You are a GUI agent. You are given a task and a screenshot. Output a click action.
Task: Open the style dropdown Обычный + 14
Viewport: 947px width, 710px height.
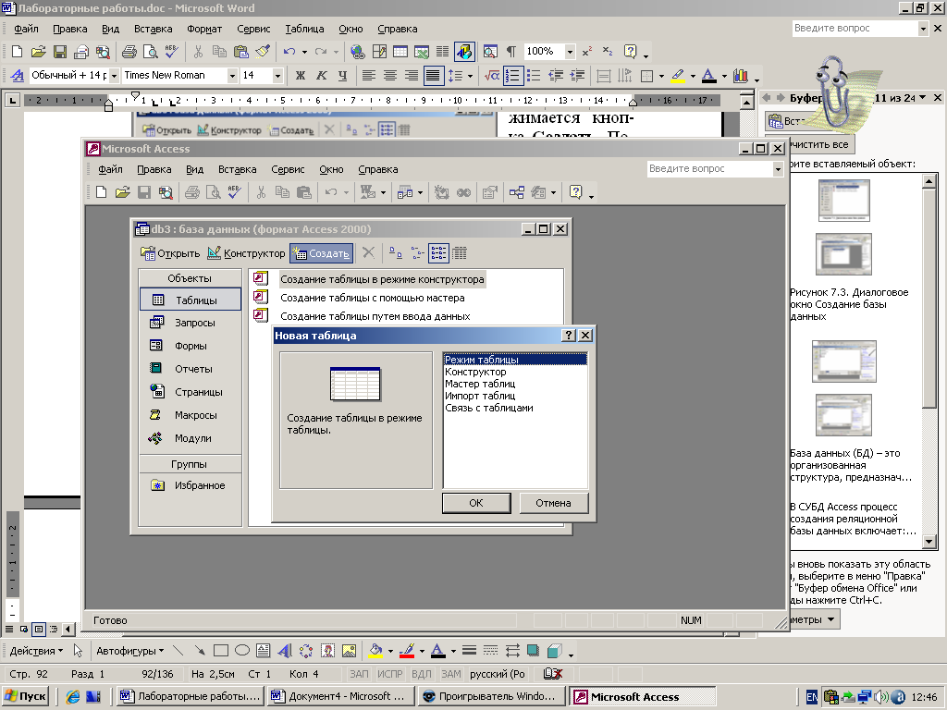coord(114,76)
